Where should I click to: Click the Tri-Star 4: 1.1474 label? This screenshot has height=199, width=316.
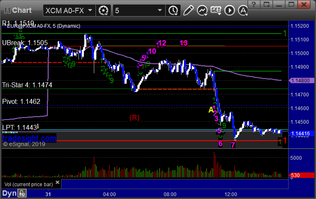click(27, 85)
